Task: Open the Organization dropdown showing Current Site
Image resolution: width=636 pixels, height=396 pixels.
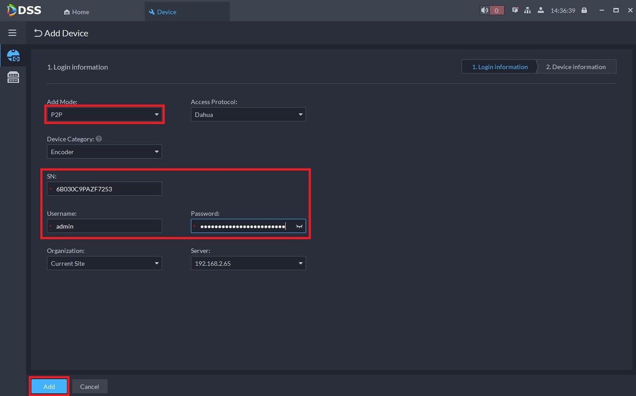Action: (104, 263)
